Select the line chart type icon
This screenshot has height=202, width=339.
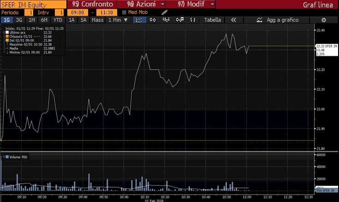point(139,20)
